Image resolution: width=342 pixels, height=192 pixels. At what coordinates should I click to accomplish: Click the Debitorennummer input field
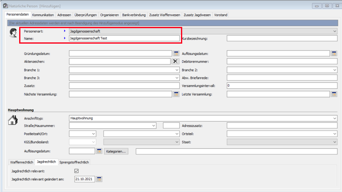click(282, 61)
